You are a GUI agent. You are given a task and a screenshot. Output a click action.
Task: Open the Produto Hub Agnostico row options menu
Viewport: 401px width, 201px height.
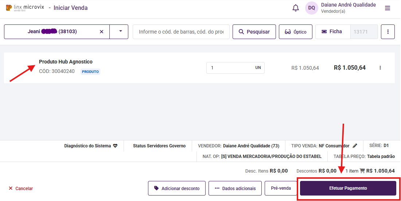point(380,68)
